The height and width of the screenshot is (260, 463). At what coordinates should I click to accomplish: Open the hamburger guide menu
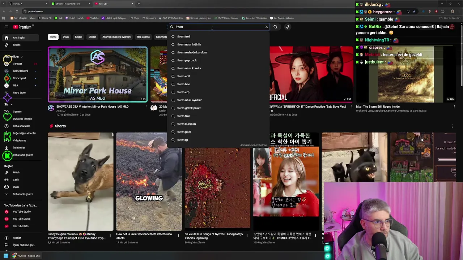click(6, 27)
